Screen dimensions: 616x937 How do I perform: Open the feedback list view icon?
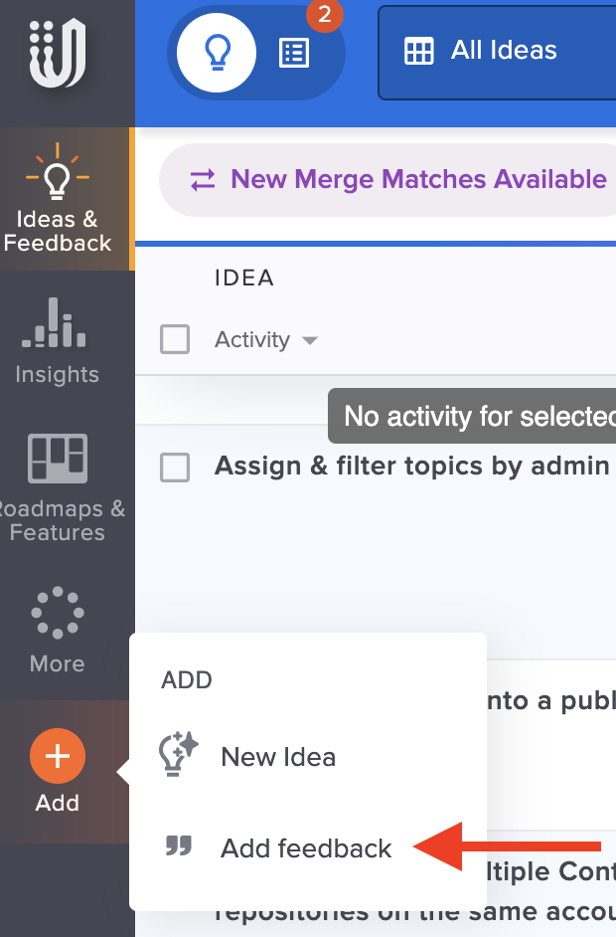[294, 53]
